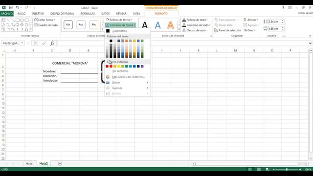Image resolution: width=313 pixels, height=176 pixels.
Task: Undo the last action
Action: pyautogui.click(x=18, y=8)
